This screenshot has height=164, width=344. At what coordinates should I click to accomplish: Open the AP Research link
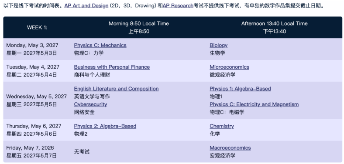pos(178,6)
